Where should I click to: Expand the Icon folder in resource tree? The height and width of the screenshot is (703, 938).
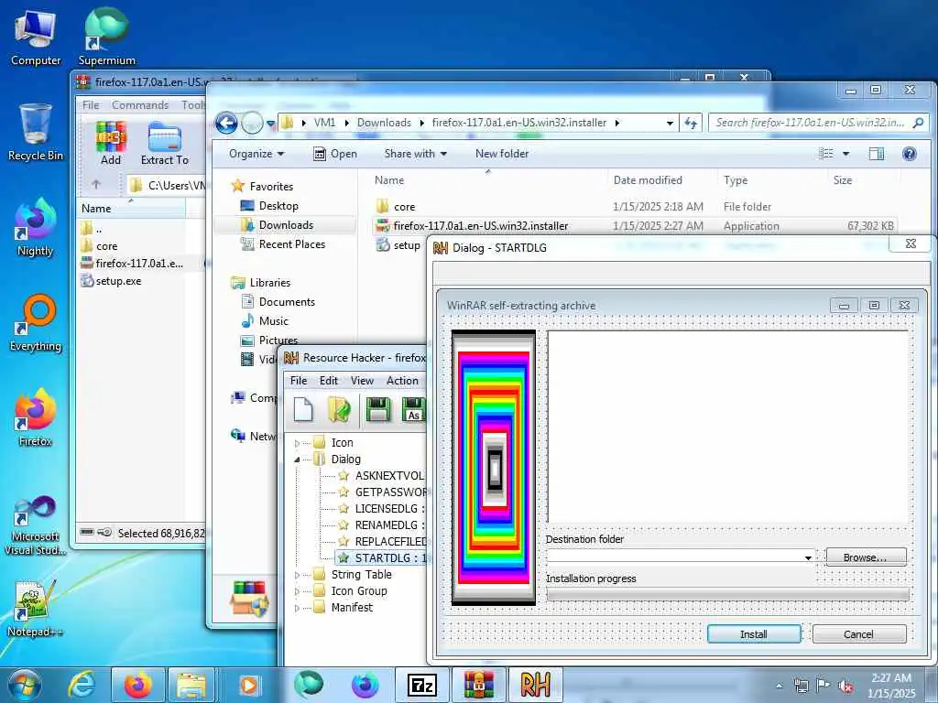298,443
